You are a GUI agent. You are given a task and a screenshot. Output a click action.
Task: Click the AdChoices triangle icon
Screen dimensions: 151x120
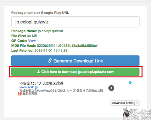[x=131, y=83]
